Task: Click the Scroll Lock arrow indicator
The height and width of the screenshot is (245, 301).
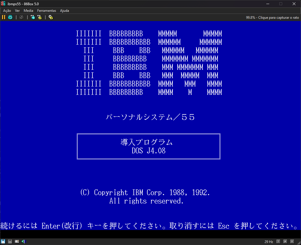Action: pyautogui.click(x=292, y=242)
